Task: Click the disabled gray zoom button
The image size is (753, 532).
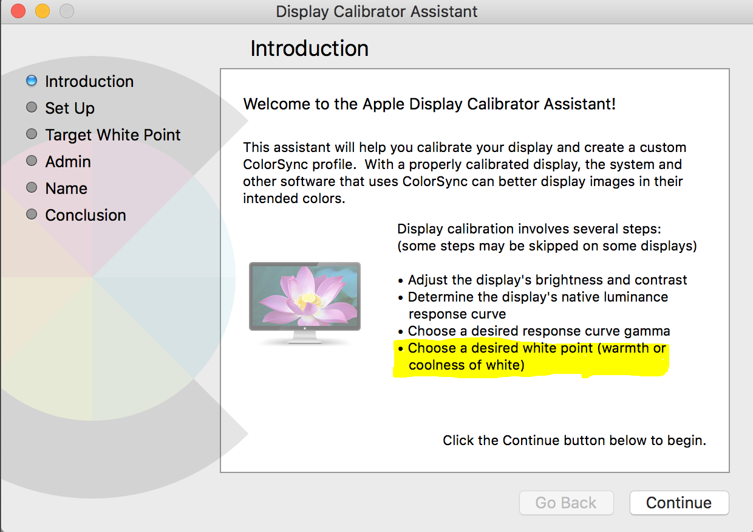Action: [67, 11]
